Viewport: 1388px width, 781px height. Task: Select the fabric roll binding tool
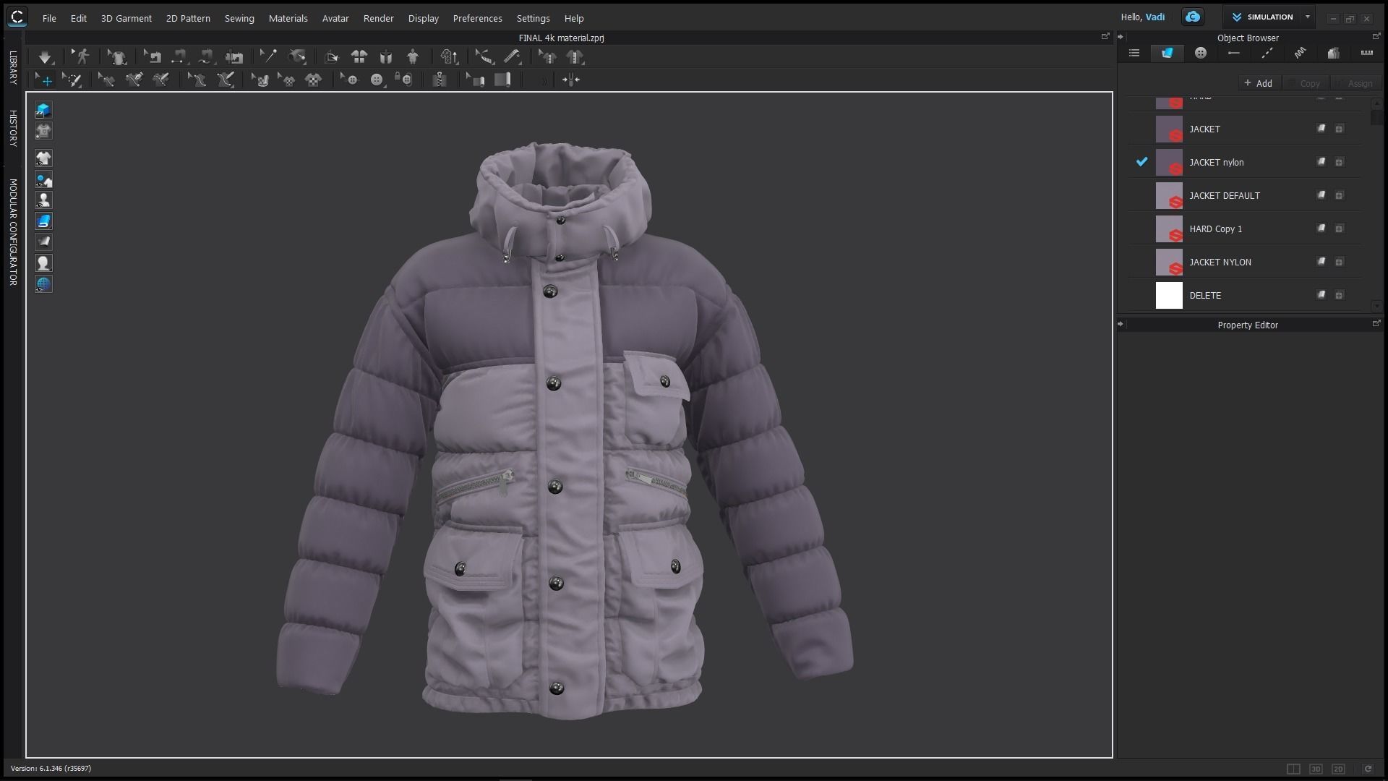tap(502, 80)
